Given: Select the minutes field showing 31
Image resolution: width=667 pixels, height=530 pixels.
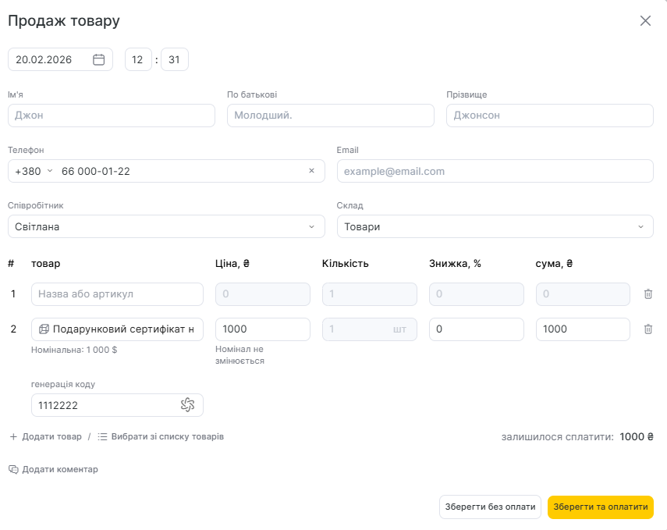Looking at the screenshot, I should [174, 60].
